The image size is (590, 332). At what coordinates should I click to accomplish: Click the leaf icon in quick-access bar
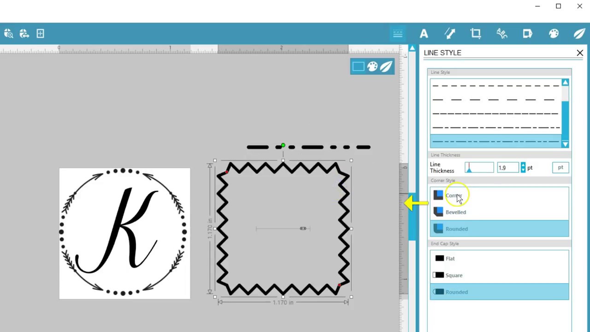click(386, 67)
